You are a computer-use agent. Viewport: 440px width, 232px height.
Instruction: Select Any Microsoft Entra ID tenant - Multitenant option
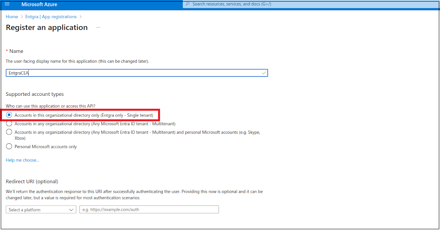point(9,124)
